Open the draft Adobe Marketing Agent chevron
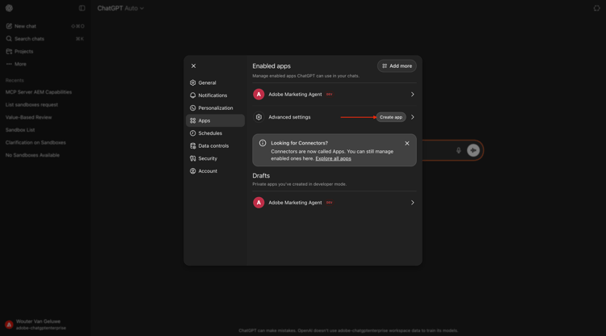606x336 pixels. click(412, 203)
